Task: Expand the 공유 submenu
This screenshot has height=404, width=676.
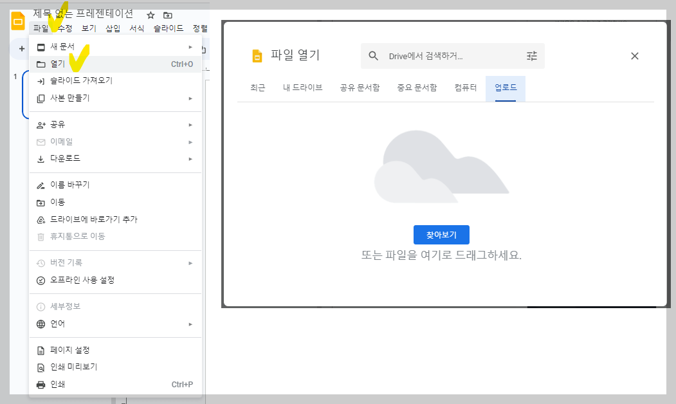Action: point(190,124)
